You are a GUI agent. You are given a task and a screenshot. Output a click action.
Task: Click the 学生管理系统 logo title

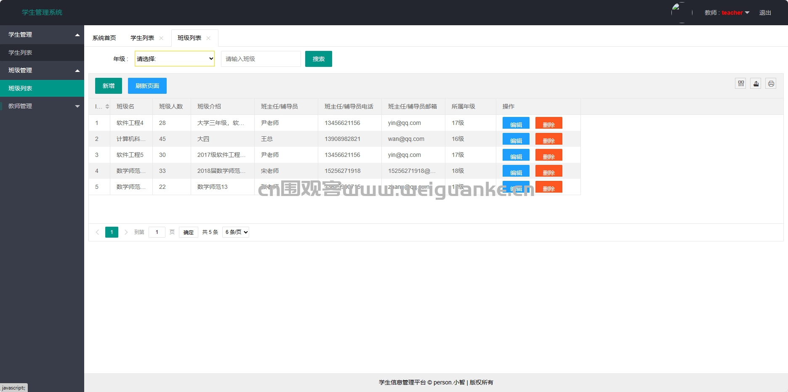tap(42, 13)
